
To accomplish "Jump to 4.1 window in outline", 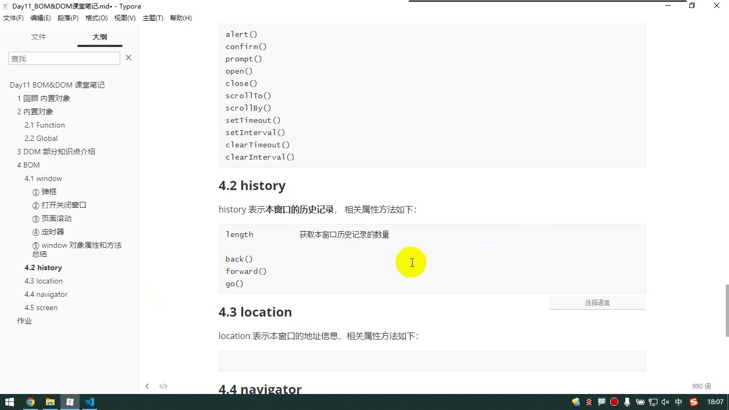I will [x=43, y=178].
